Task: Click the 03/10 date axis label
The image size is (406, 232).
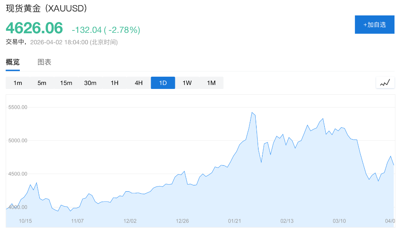Action: pos(339,221)
